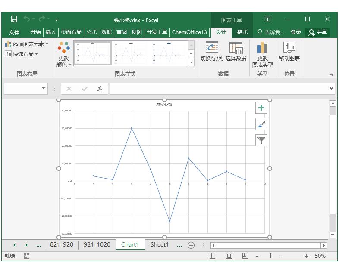Open the 921-1020 sheet tab

pyautogui.click(x=97, y=244)
